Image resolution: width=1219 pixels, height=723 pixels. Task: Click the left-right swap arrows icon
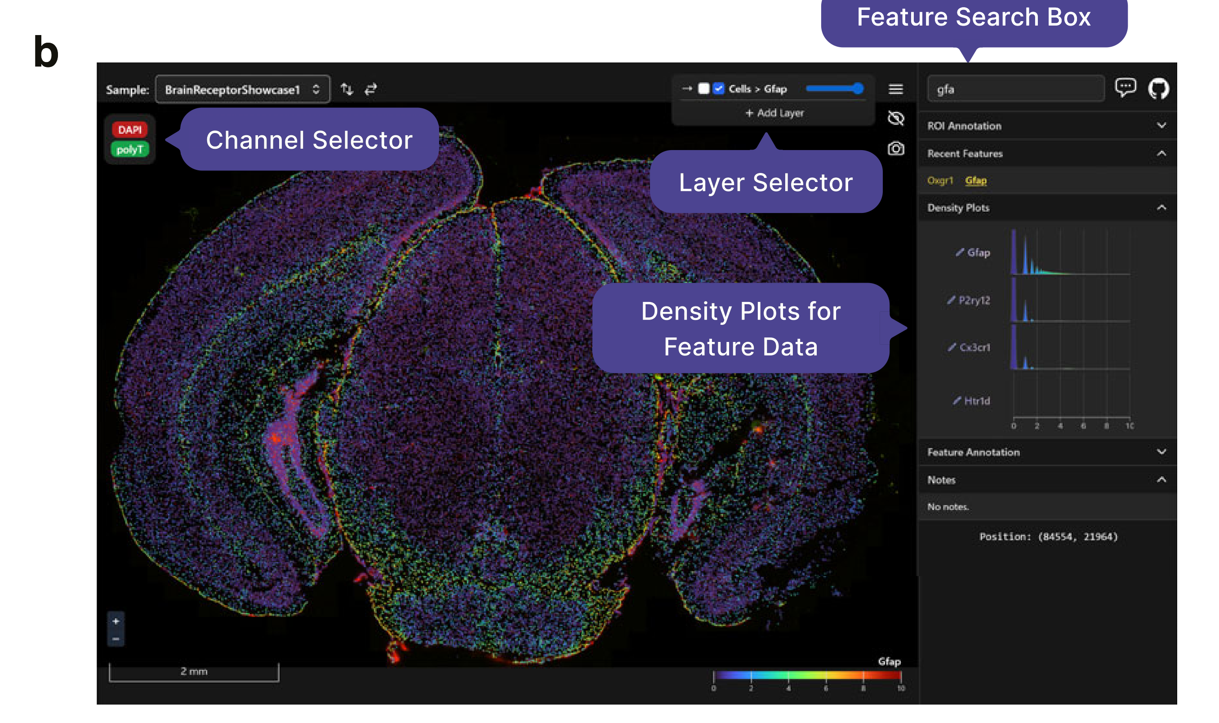pyautogui.click(x=371, y=89)
